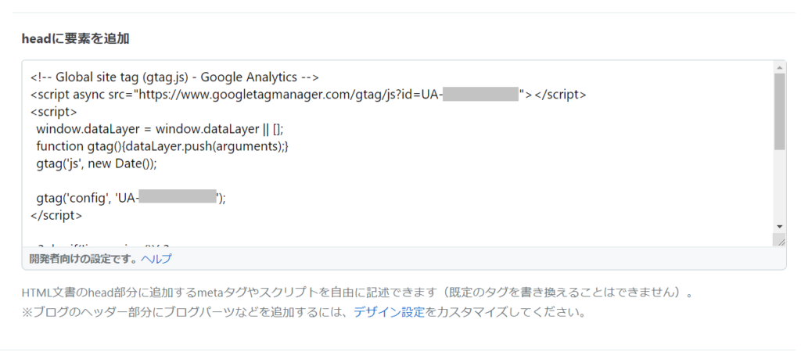Open the ヘルプ link
The width and height of the screenshot is (801, 359).
pos(156,259)
